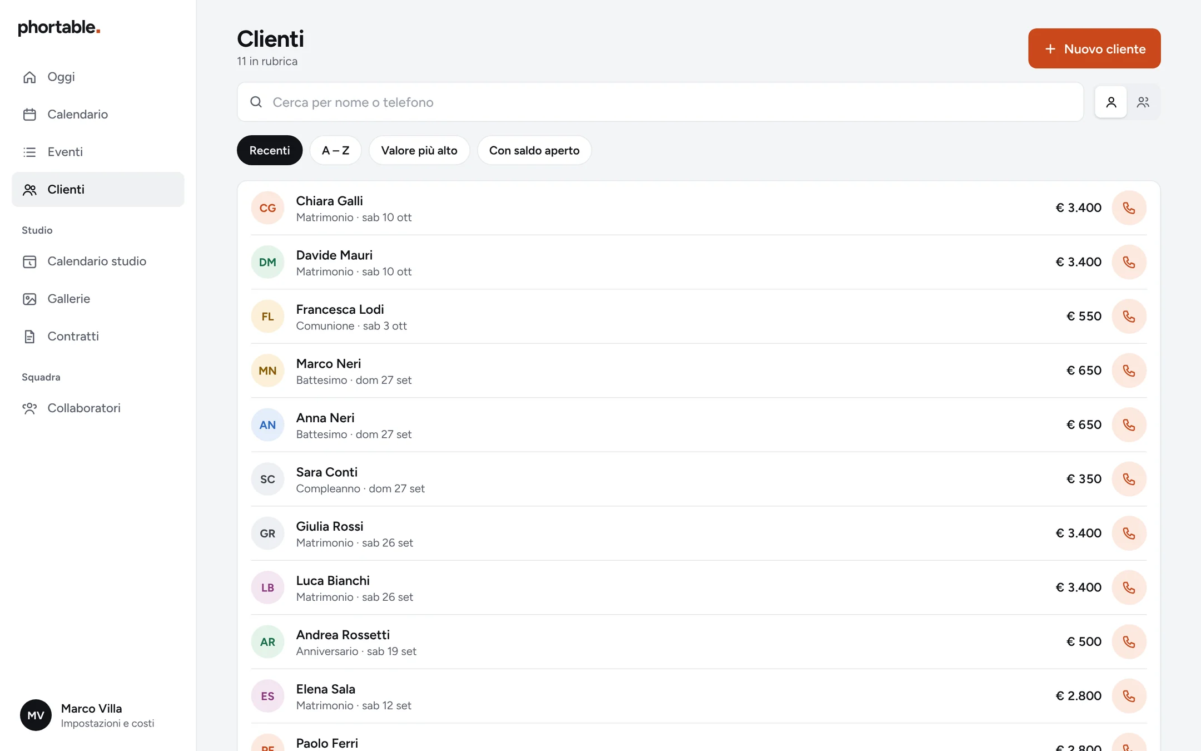Click phone icon for Francesca Lodi
1201x751 pixels.
pos(1129,317)
